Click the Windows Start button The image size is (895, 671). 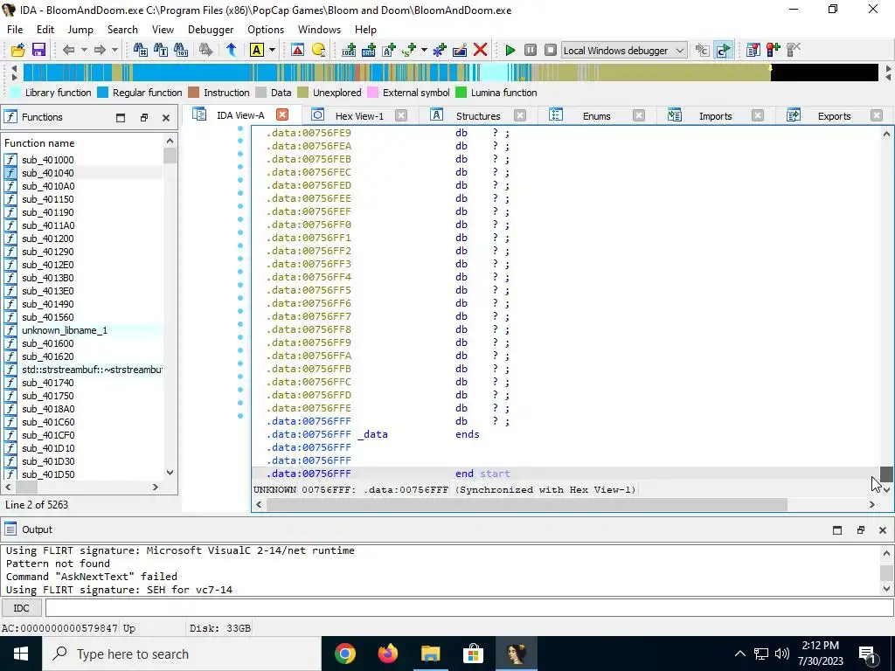click(21, 654)
